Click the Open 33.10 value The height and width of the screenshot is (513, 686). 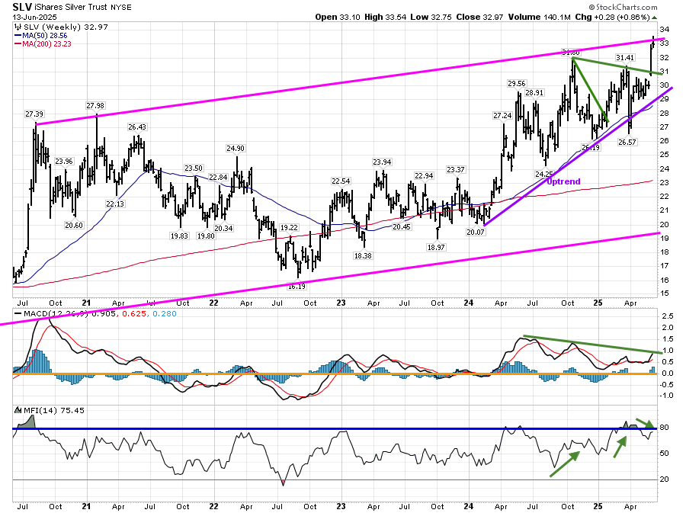[338, 17]
